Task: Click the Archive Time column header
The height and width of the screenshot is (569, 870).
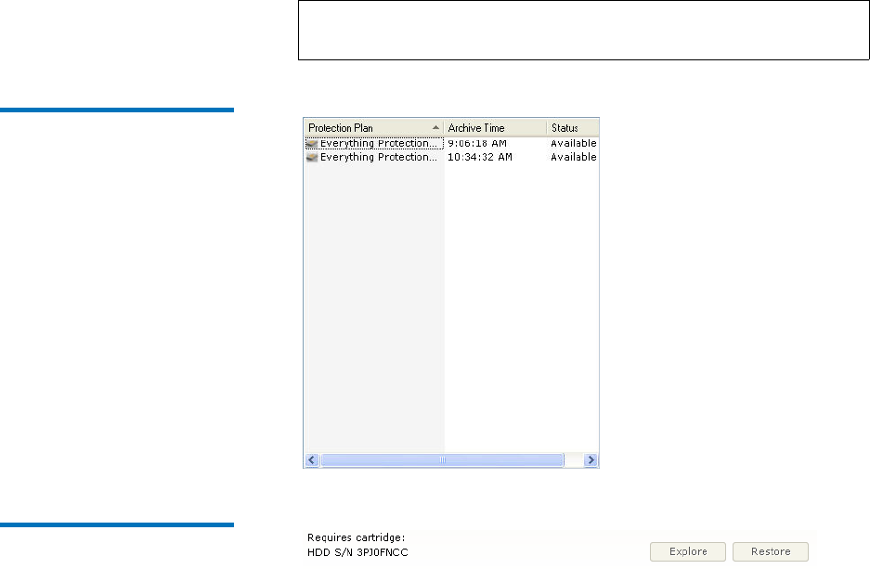Action: pos(495,128)
